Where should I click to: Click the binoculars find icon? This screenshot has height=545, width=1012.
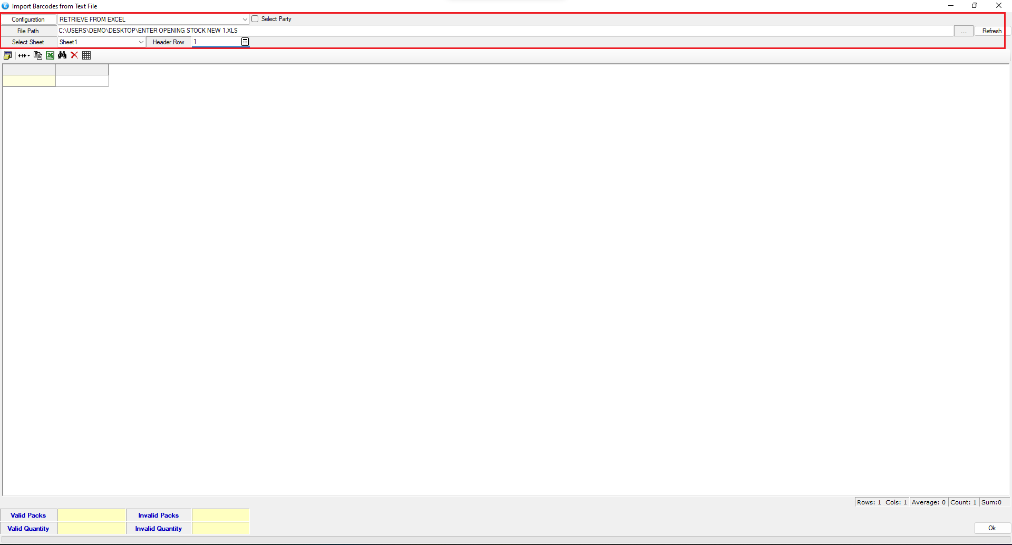(62, 55)
